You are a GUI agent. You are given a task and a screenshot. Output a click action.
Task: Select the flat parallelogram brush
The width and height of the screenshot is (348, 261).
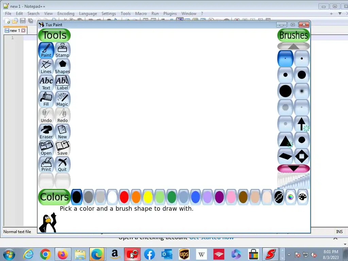point(285,156)
